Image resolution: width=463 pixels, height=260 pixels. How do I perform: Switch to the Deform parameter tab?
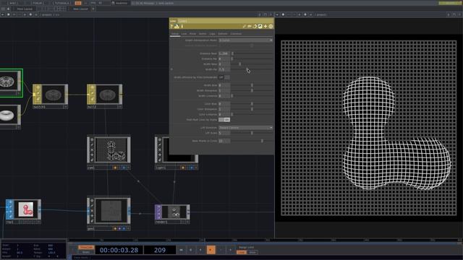(x=223, y=34)
